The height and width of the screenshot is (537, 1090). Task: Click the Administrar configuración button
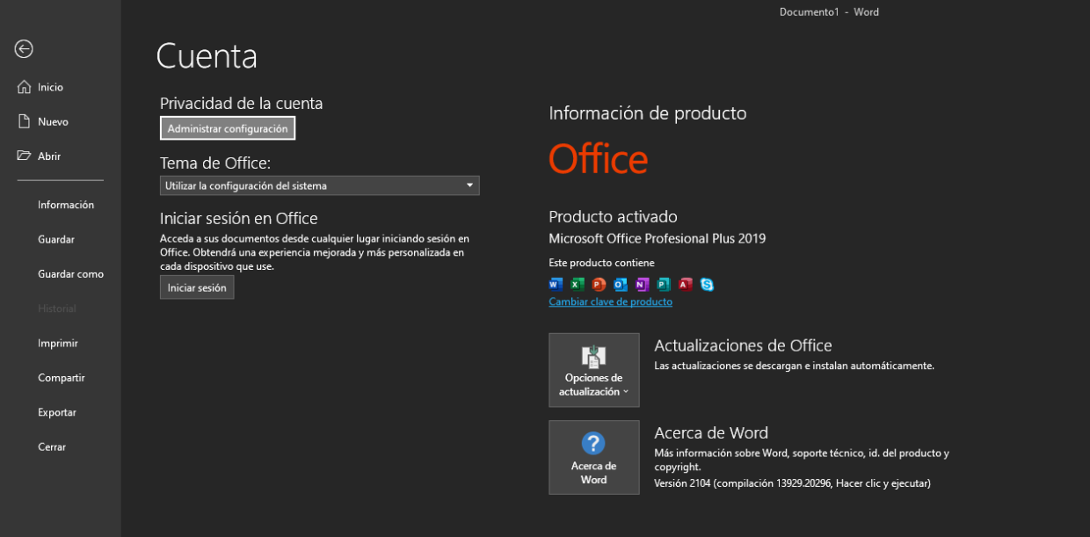pyautogui.click(x=228, y=128)
